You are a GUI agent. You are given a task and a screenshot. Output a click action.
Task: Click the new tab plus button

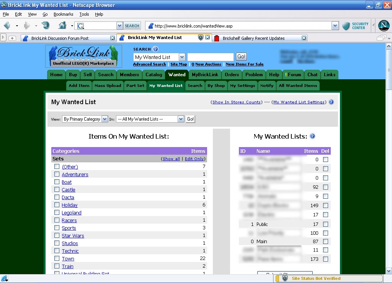pyautogui.click(x=13, y=38)
